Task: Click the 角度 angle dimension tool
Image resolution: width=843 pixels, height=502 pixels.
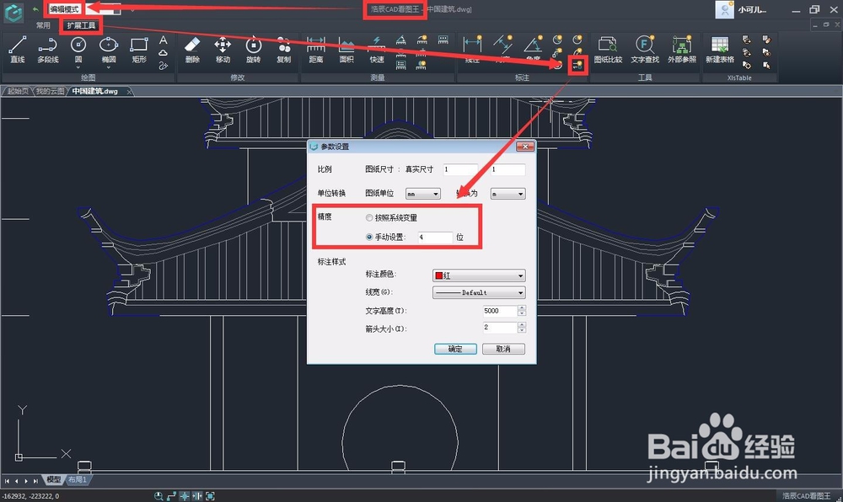Action: click(534, 50)
